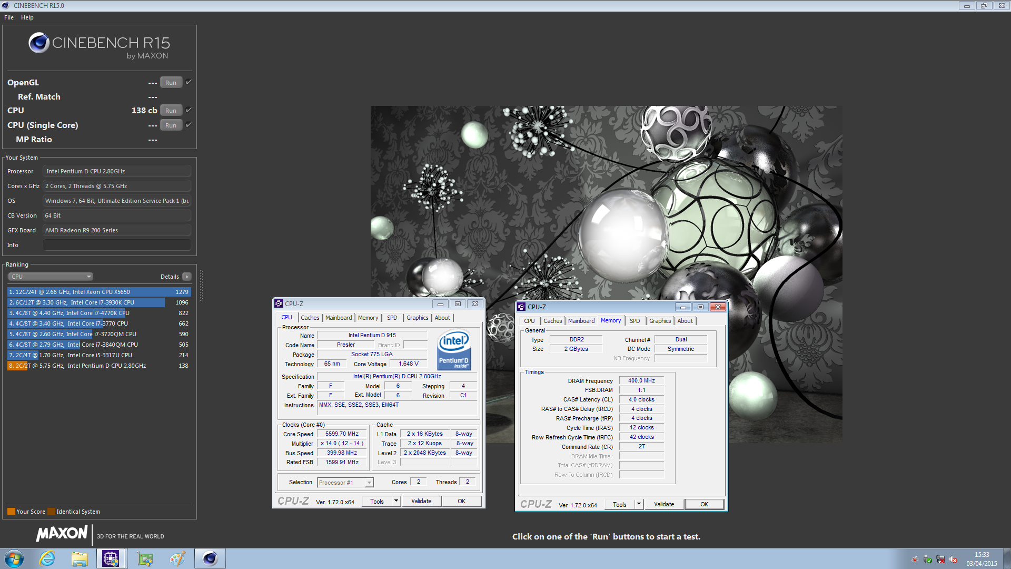The image size is (1011, 569).
Task: Open the Processor #1 selection dropdown
Action: pos(345,483)
